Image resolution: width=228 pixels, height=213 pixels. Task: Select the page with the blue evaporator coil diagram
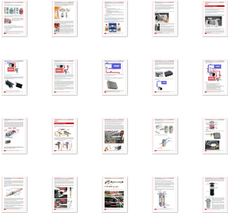[114, 77]
